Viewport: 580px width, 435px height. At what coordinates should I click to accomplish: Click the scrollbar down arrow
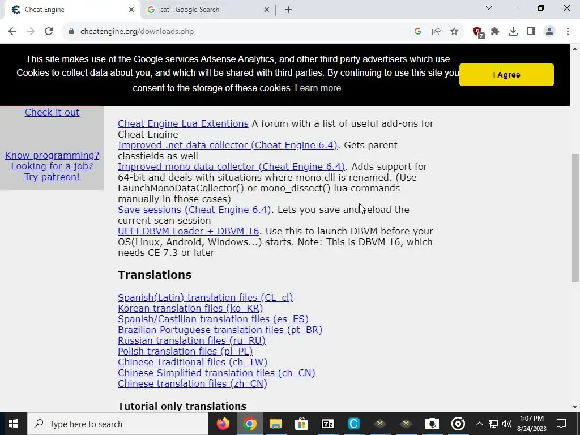(575, 407)
